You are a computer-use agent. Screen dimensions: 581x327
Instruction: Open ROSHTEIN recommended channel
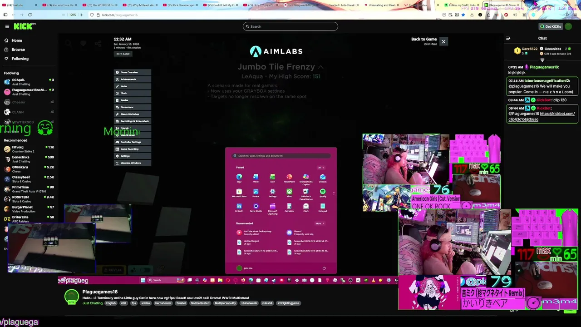[x=29, y=199]
